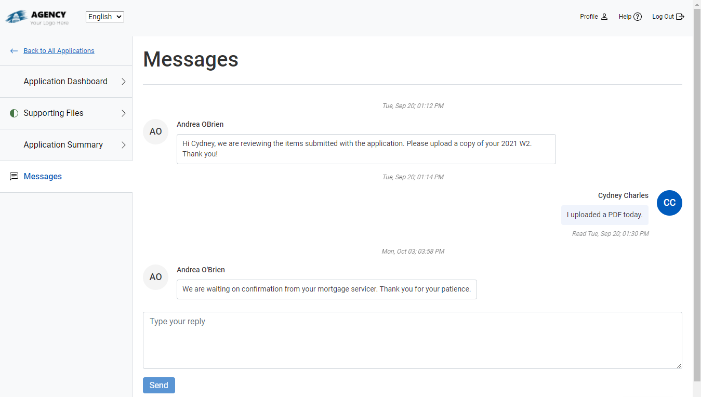
Task: Click the Supporting Files progress circle icon
Action: 14,113
